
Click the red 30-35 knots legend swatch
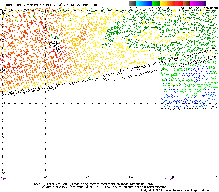point(179,4)
